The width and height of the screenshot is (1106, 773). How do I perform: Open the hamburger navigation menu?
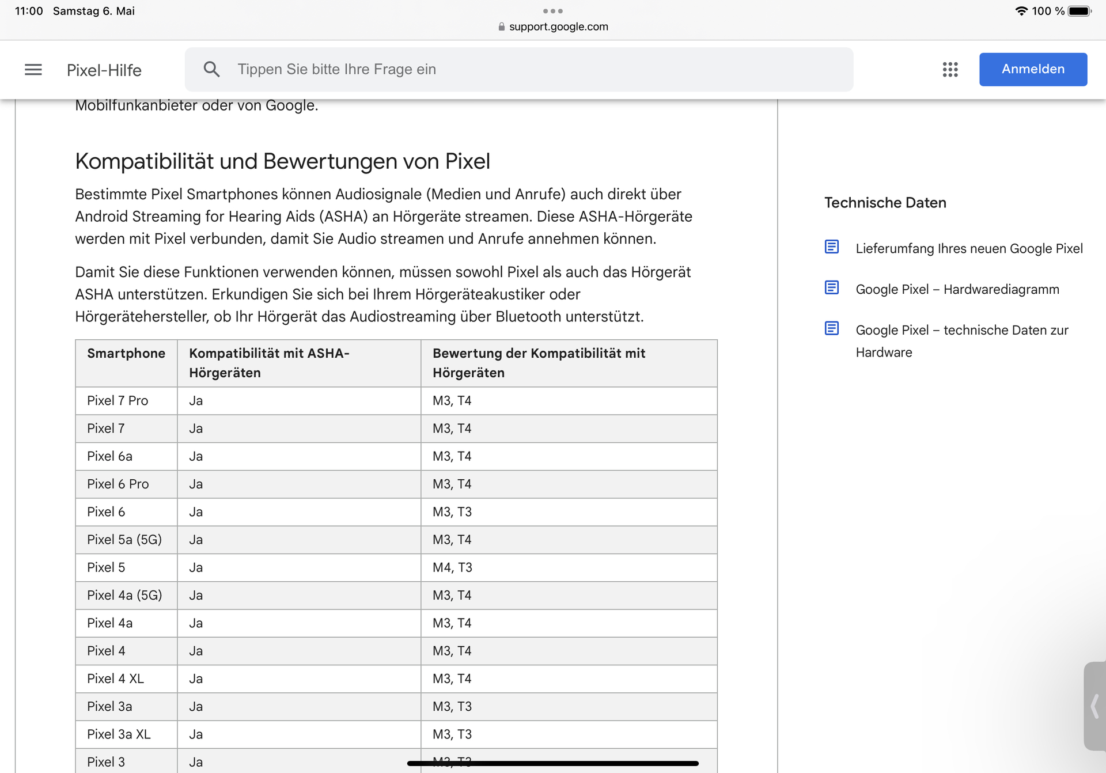[x=33, y=70]
